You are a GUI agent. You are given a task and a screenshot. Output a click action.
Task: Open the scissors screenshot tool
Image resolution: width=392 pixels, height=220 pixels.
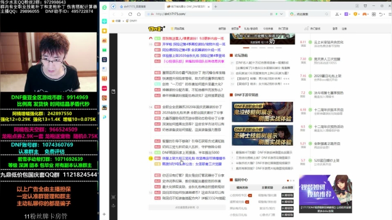(x=337, y=14)
